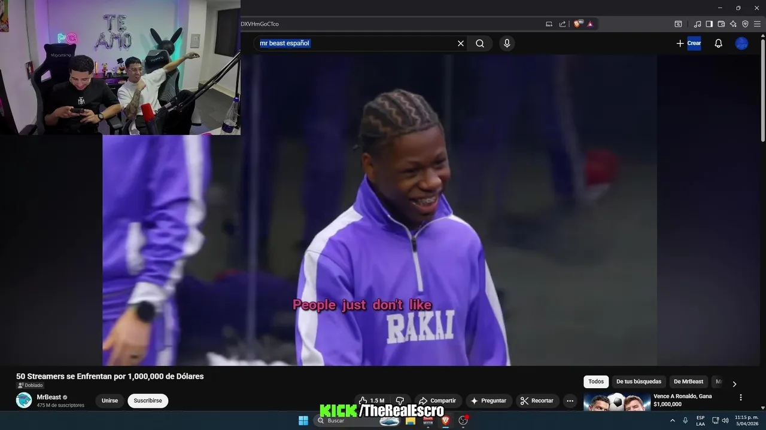This screenshot has height=430, width=766.
Task: Start voice search with the microphone icon
Action: click(x=507, y=44)
